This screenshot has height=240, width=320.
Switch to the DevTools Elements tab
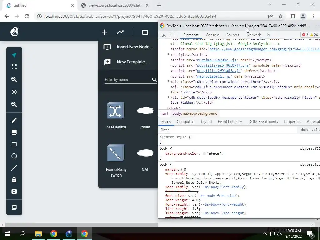pyautogui.click(x=191, y=35)
